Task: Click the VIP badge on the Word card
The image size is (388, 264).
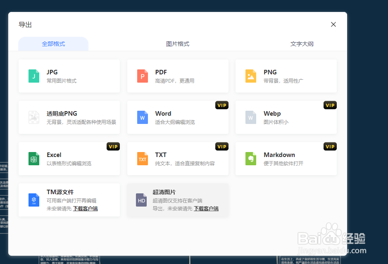Action: 222,105
